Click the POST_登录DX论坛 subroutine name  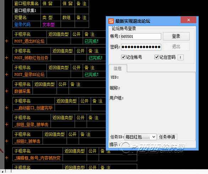[x=29, y=74]
